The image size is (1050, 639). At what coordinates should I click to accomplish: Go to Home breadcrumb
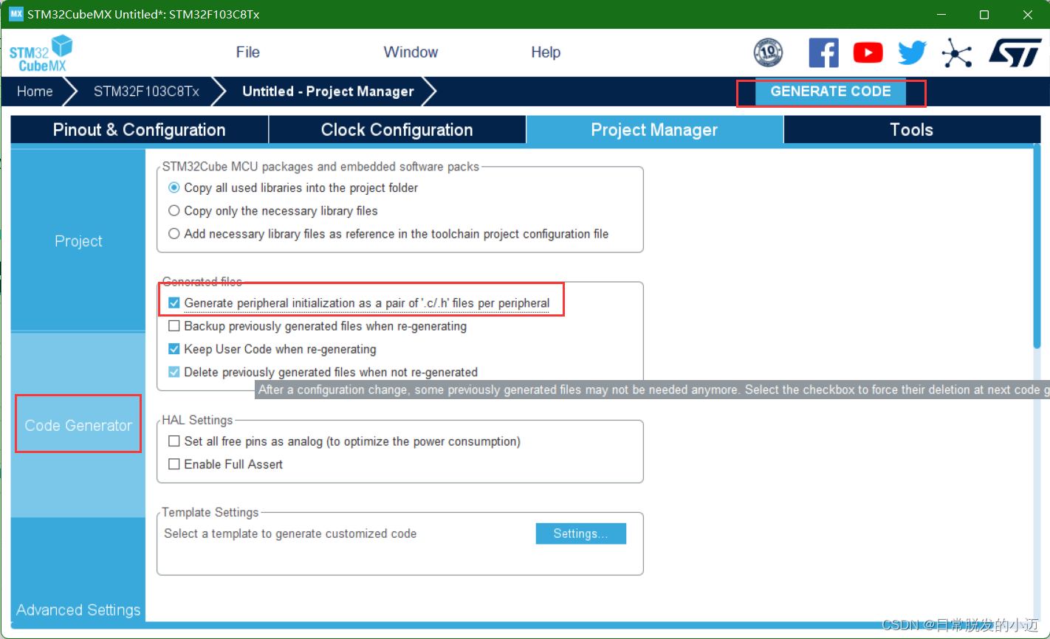coord(35,91)
